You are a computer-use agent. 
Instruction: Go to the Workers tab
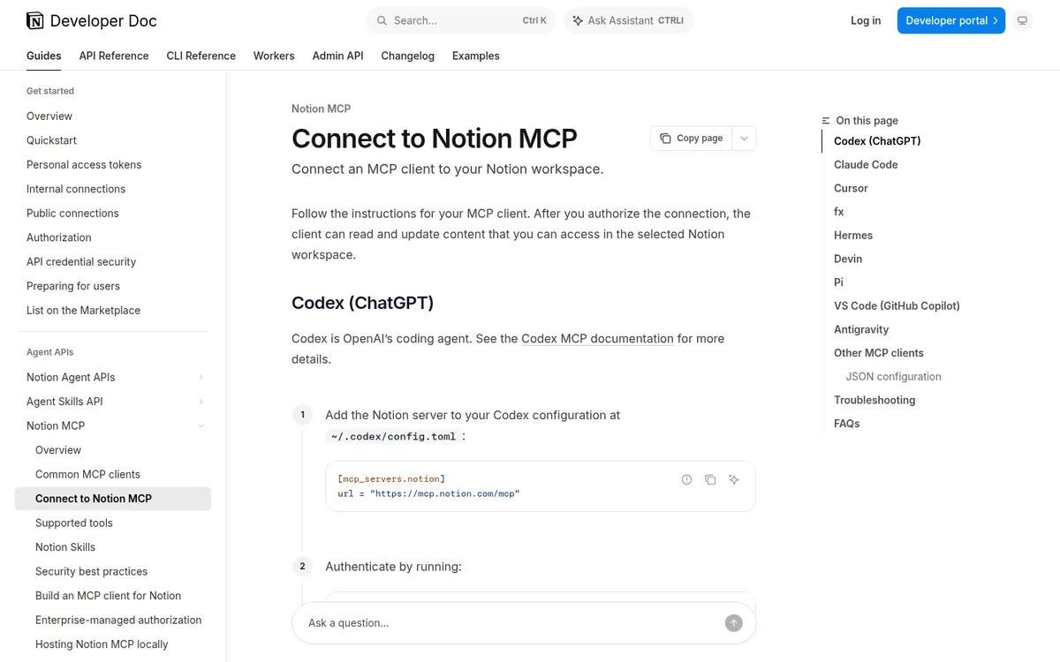click(x=274, y=56)
